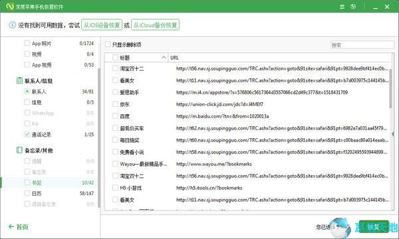Image resolution: width=399 pixels, height=239 pixels.
Task: Toggle 联系人 checkbox in sidebar
Action: (x=27, y=91)
